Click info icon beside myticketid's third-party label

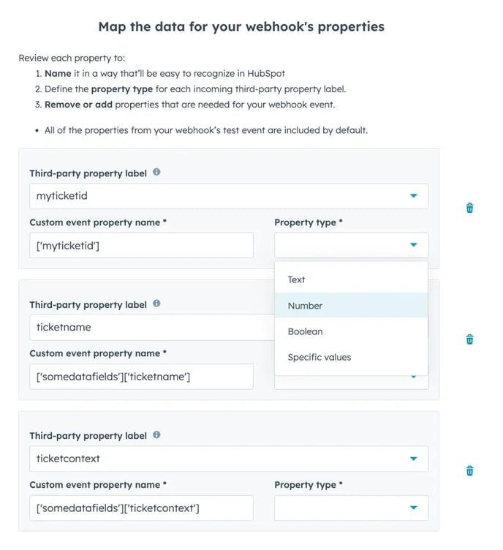(x=156, y=173)
